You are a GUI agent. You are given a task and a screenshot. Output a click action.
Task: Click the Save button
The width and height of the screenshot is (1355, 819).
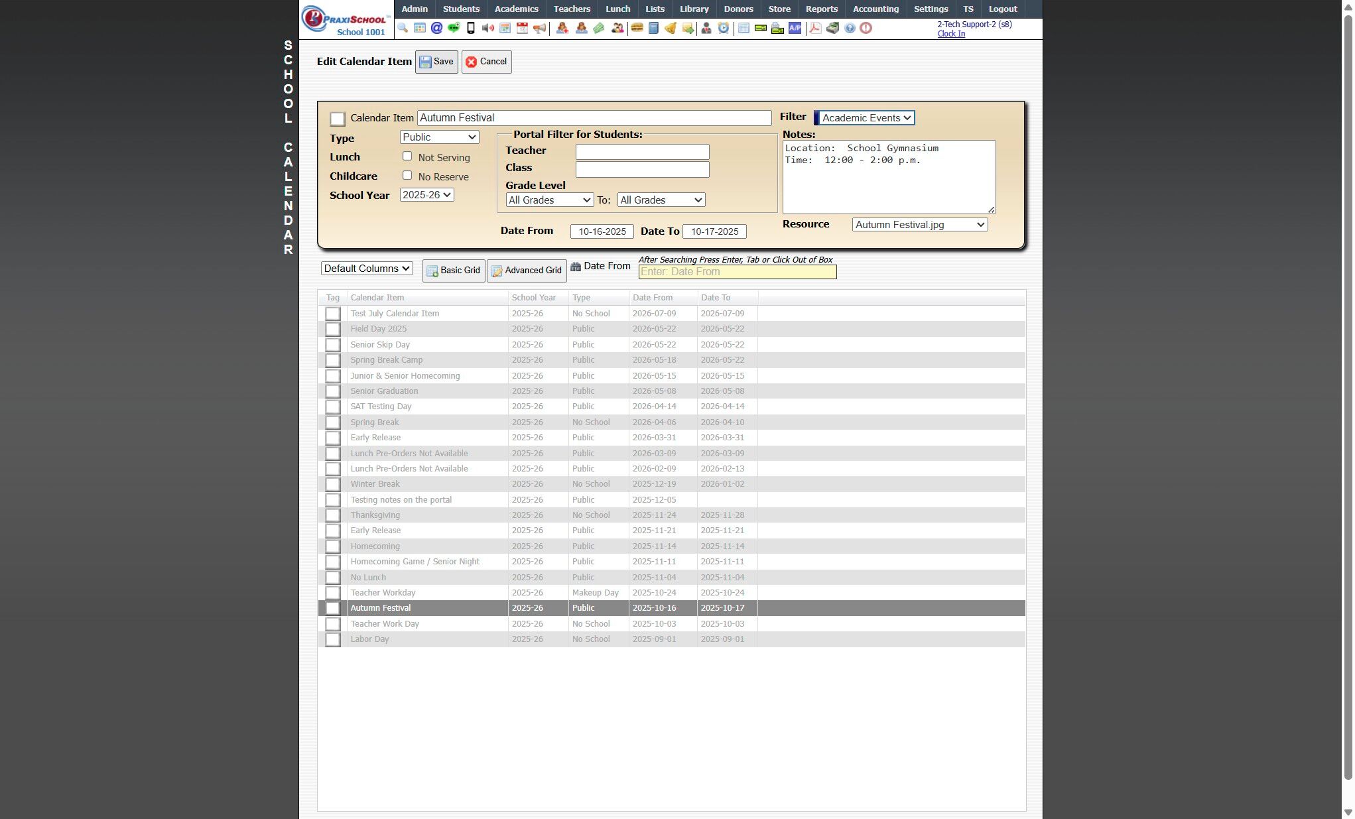[x=436, y=62]
